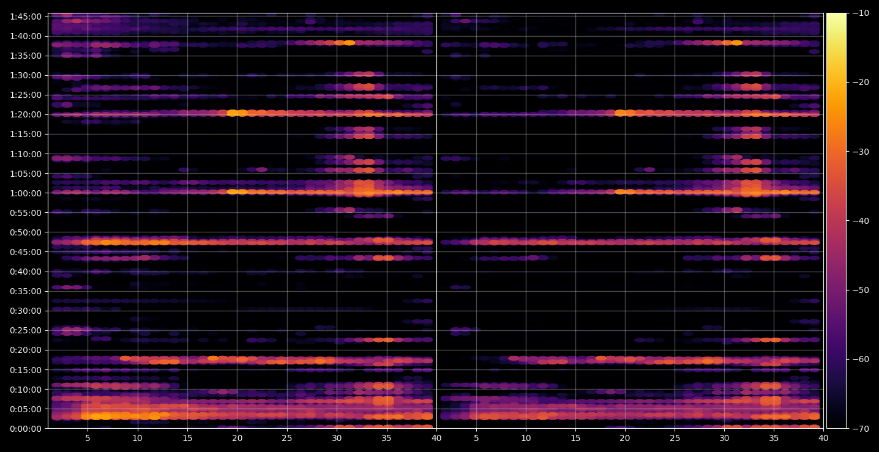879x452 pixels.
Task: Click x-axis label 25 under right heatmap
Action: coord(675,438)
